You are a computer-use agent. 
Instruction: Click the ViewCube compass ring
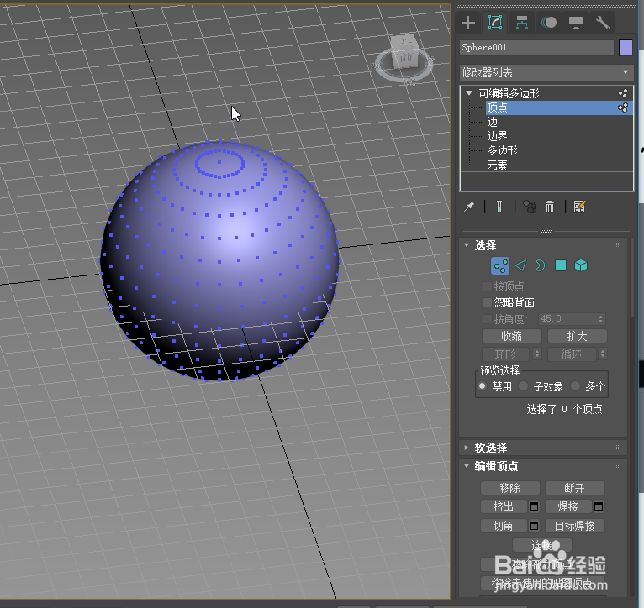[404, 76]
